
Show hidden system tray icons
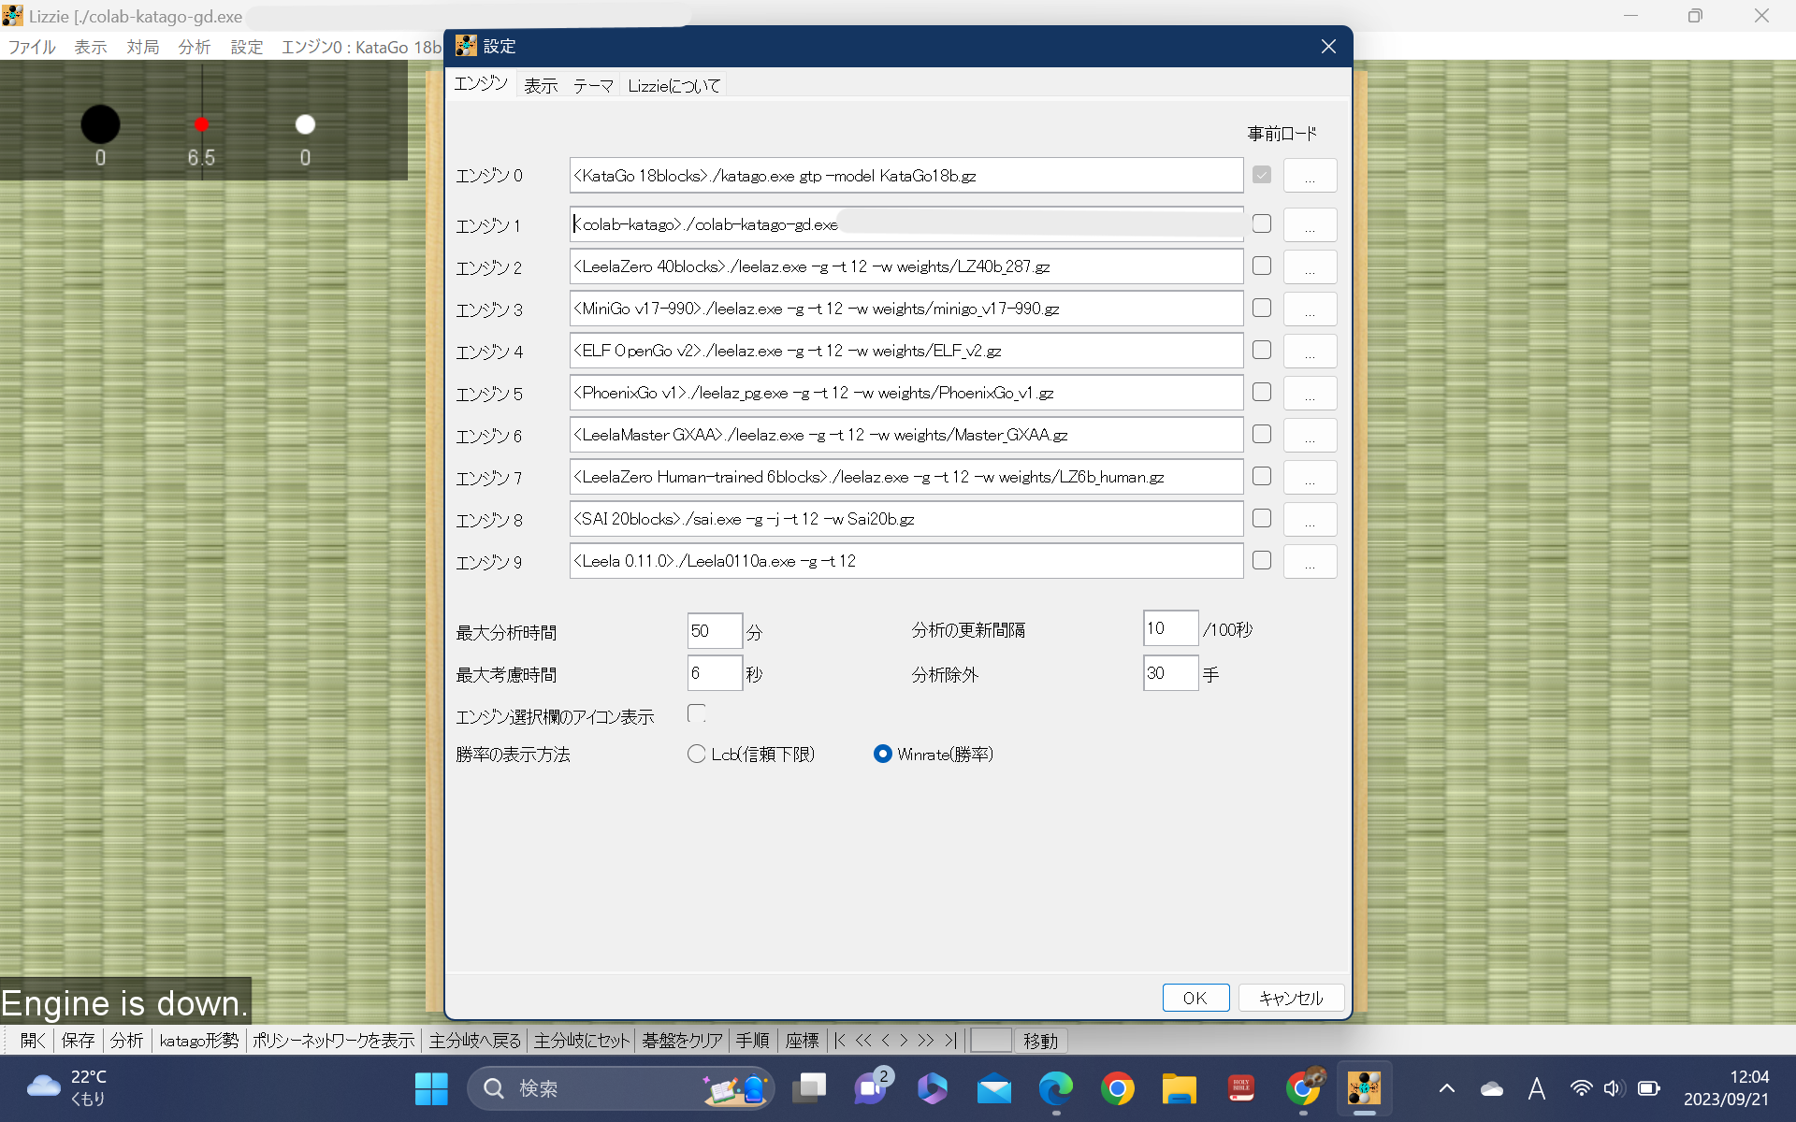[1447, 1088]
